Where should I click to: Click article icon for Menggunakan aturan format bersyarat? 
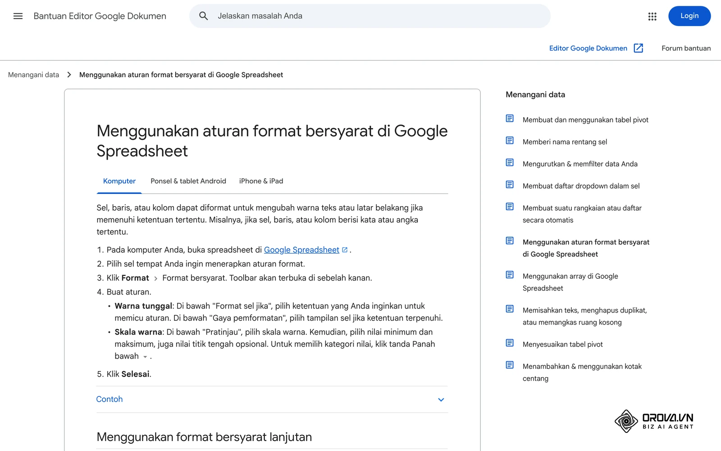point(510,241)
